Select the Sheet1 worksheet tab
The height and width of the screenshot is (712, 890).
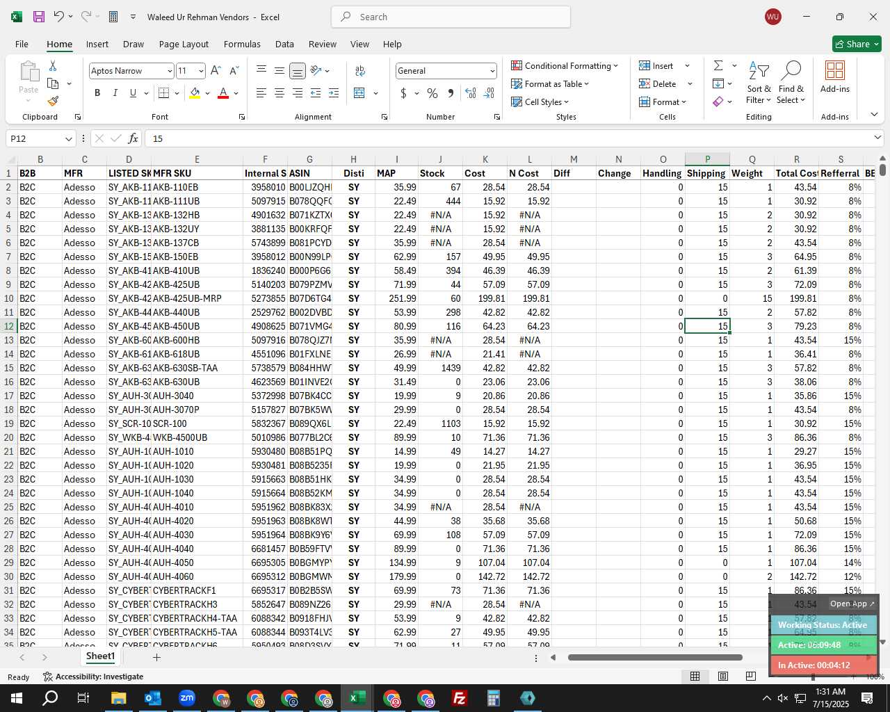tap(100, 656)
